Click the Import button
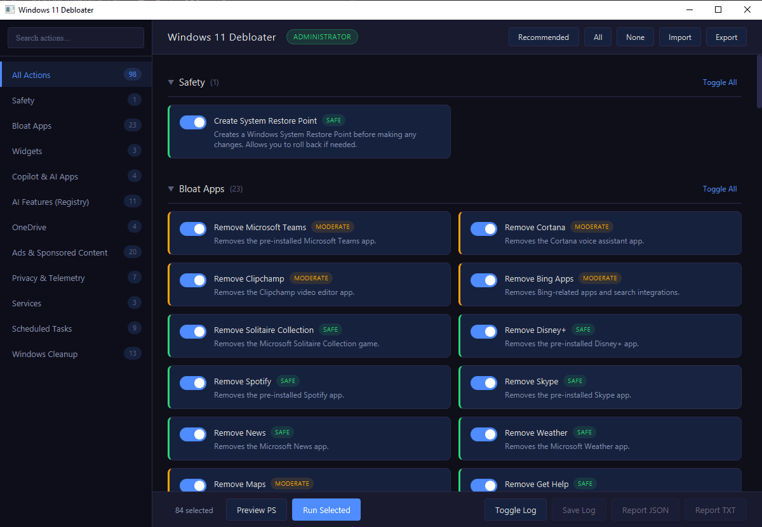Image resolution: width=762 pixels, height=527 pixels. tap(680, 37)
